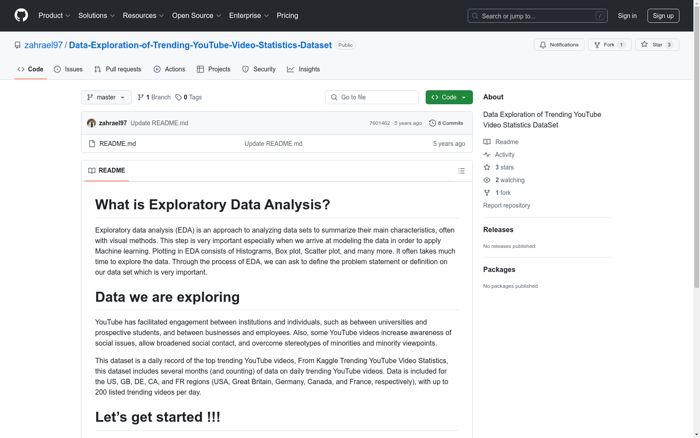Select the README tab header
This screenshot has height=438, width=700.
[x=107, y=170]
